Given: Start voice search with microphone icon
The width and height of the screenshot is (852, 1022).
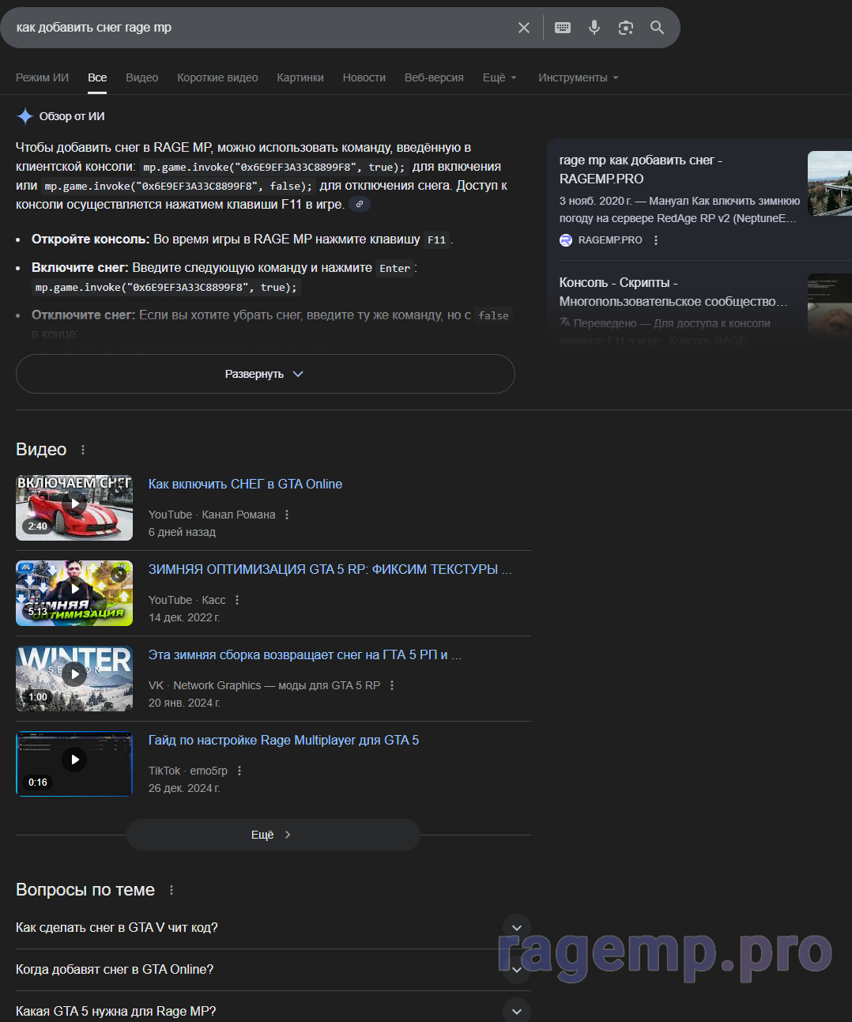Looking at the screenshot, I should [x=594, y=28].
